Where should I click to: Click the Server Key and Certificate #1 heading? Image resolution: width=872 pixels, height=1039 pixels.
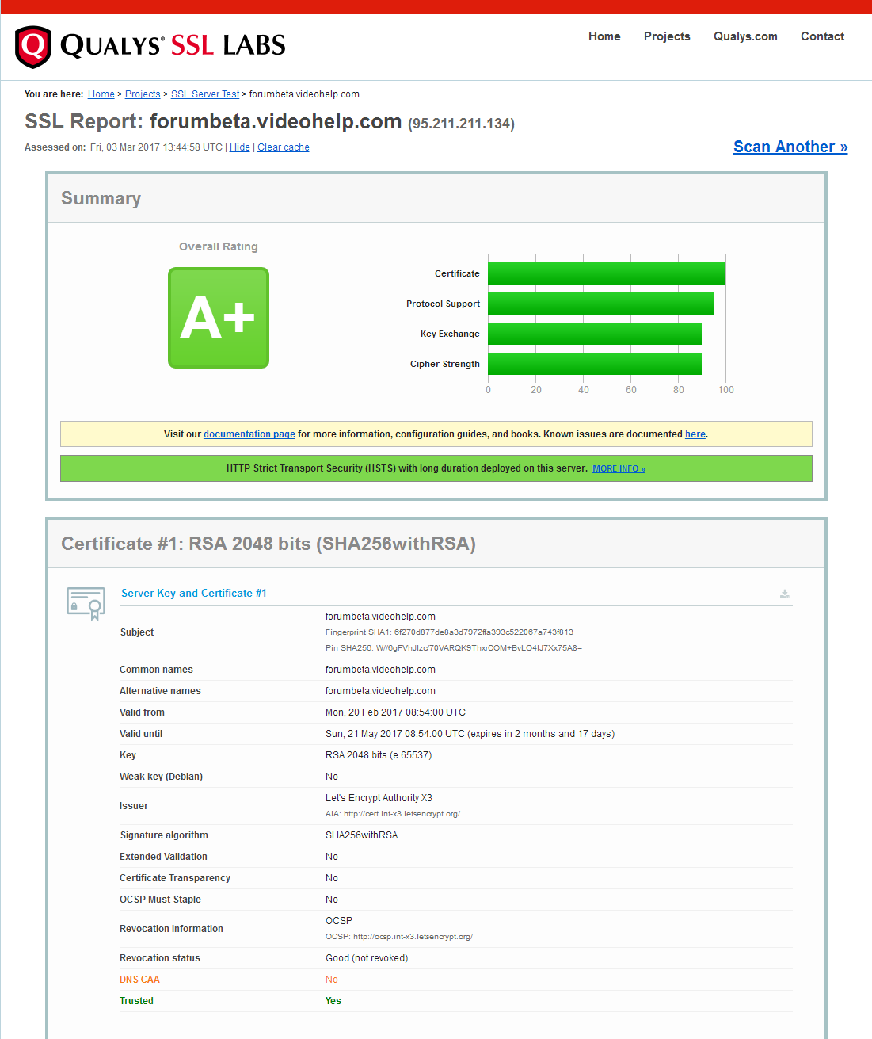pyautogui.click(x=194, y=593)
